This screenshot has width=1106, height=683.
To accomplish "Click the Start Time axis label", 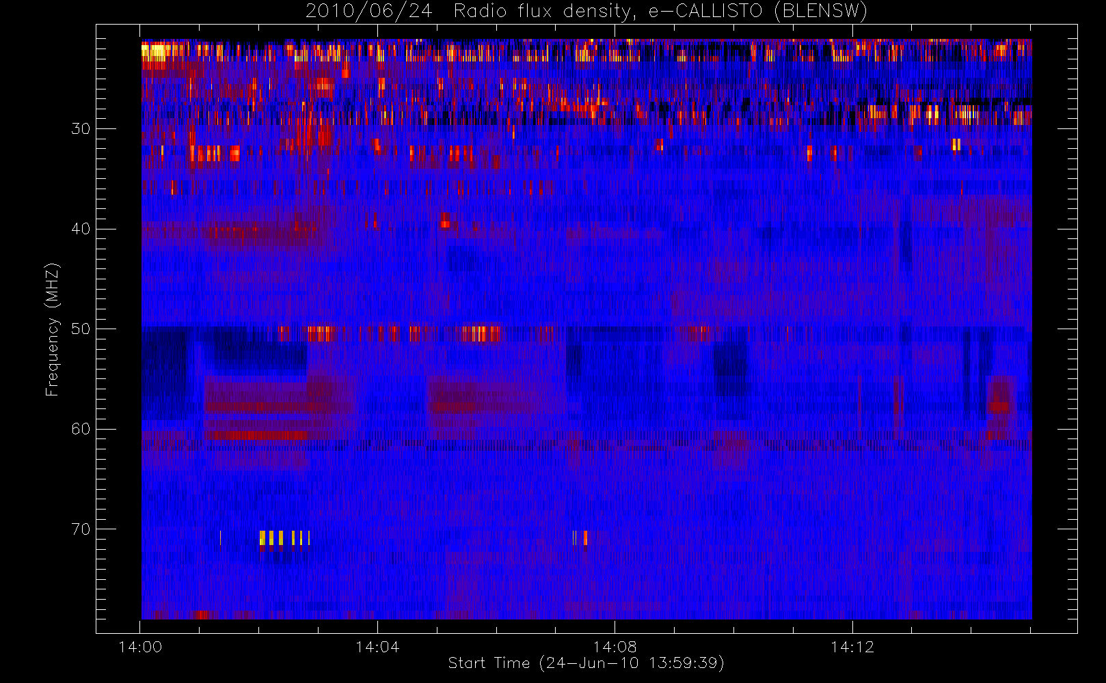I will tap(586, 663).
